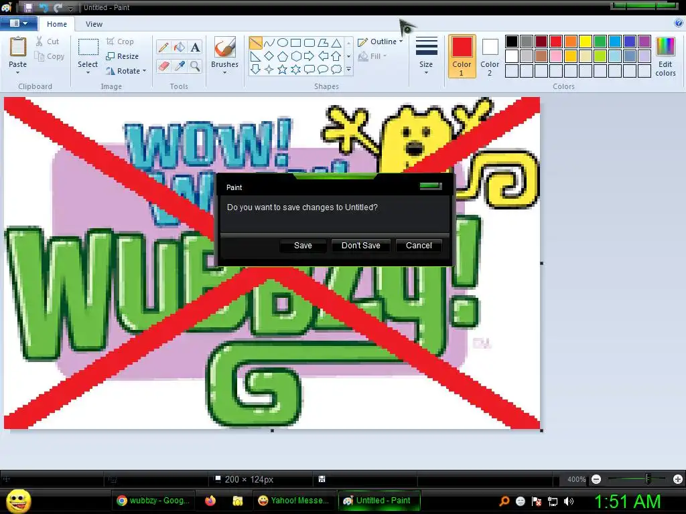Click Save in the dialog
The image size is (686, 514).
point(303,246)
